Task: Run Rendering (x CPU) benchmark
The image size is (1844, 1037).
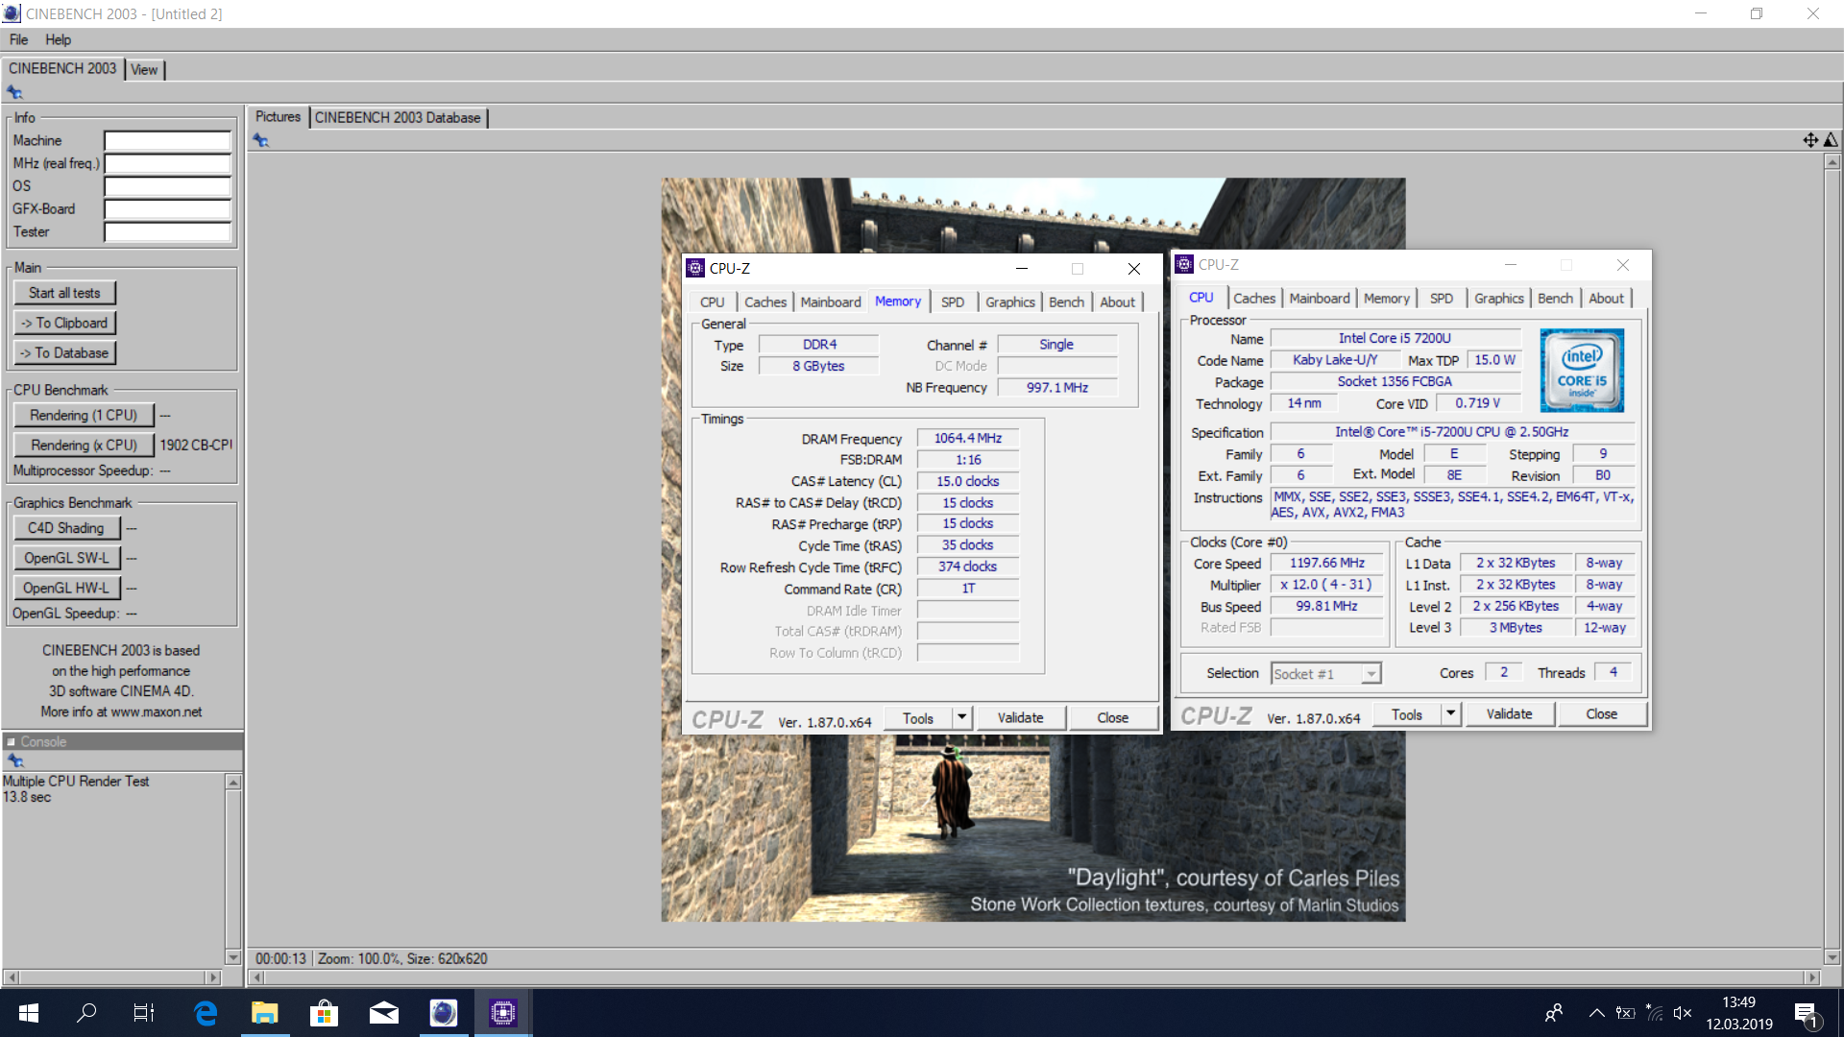Action: (84, 445)
